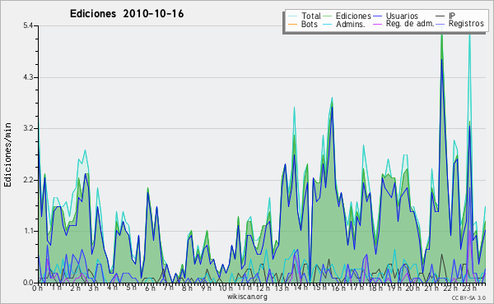Click the 12 h x-axis marker
The image size is (494, 304).
(x=261, y=288)
